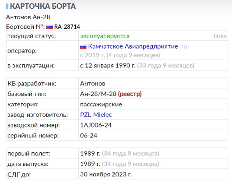Viewport: 232px width, 190px height.
Task: Click the category value пассажирские
Action: point(101,105)
